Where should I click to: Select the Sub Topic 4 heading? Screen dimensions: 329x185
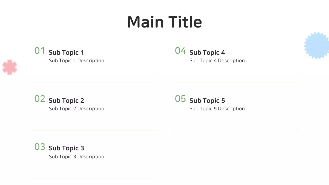click(207, 53)
